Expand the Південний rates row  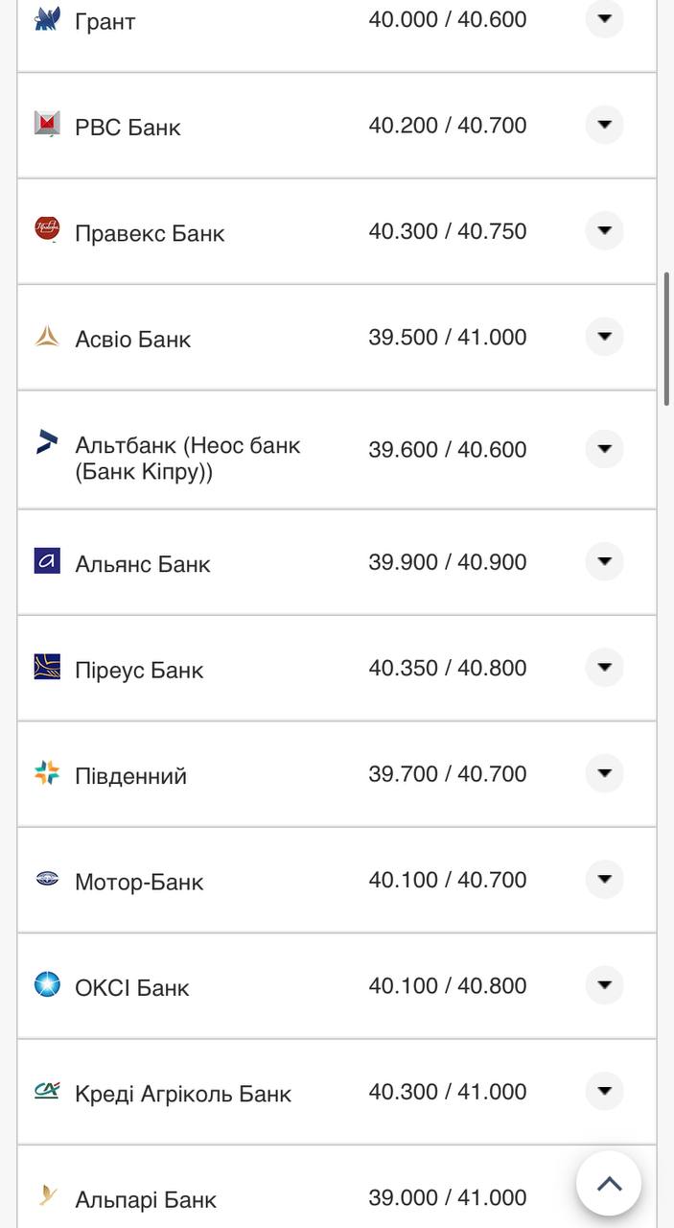[x=604, y=772]
